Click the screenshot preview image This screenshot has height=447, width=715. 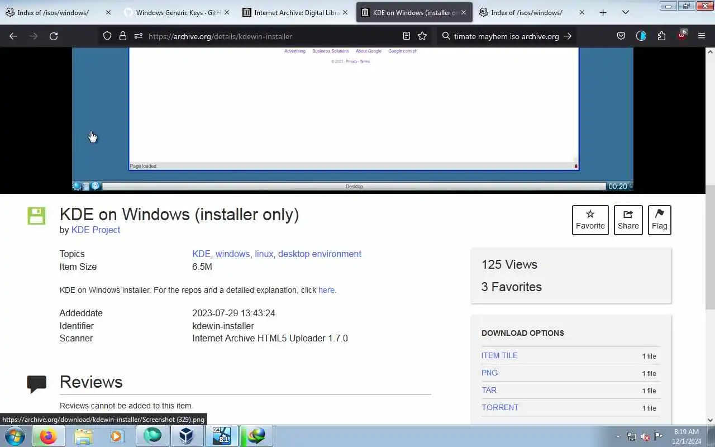point(352,119)
